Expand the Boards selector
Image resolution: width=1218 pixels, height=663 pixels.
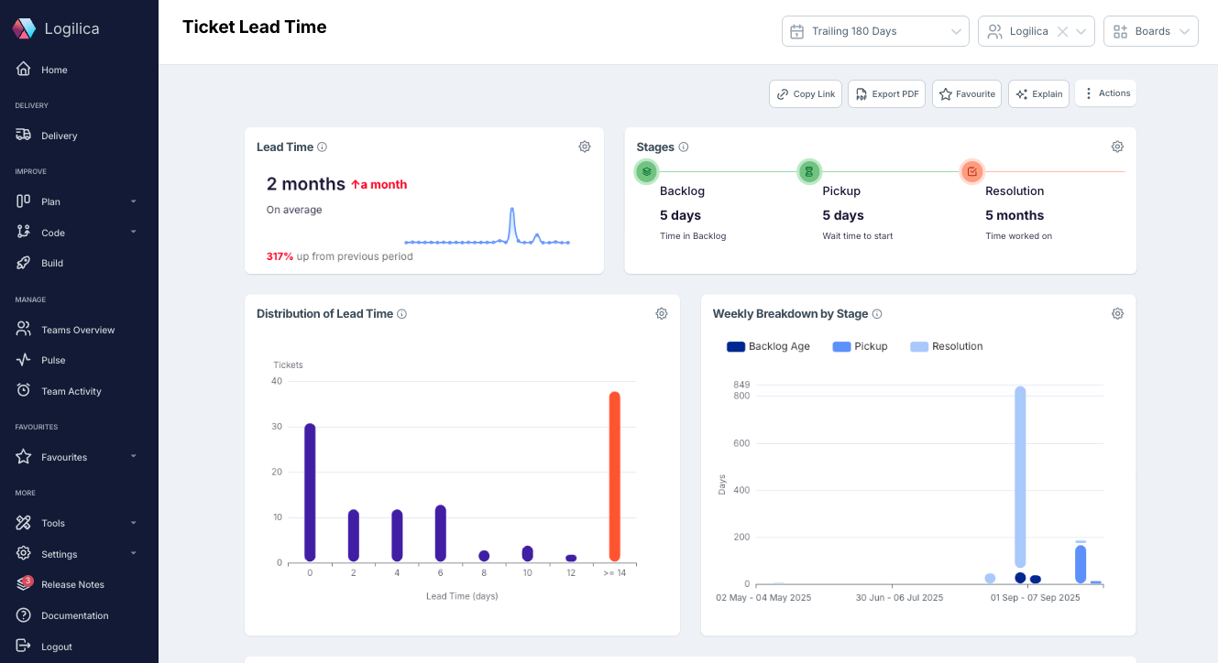pyautogui.click(x=1150, y=30)
